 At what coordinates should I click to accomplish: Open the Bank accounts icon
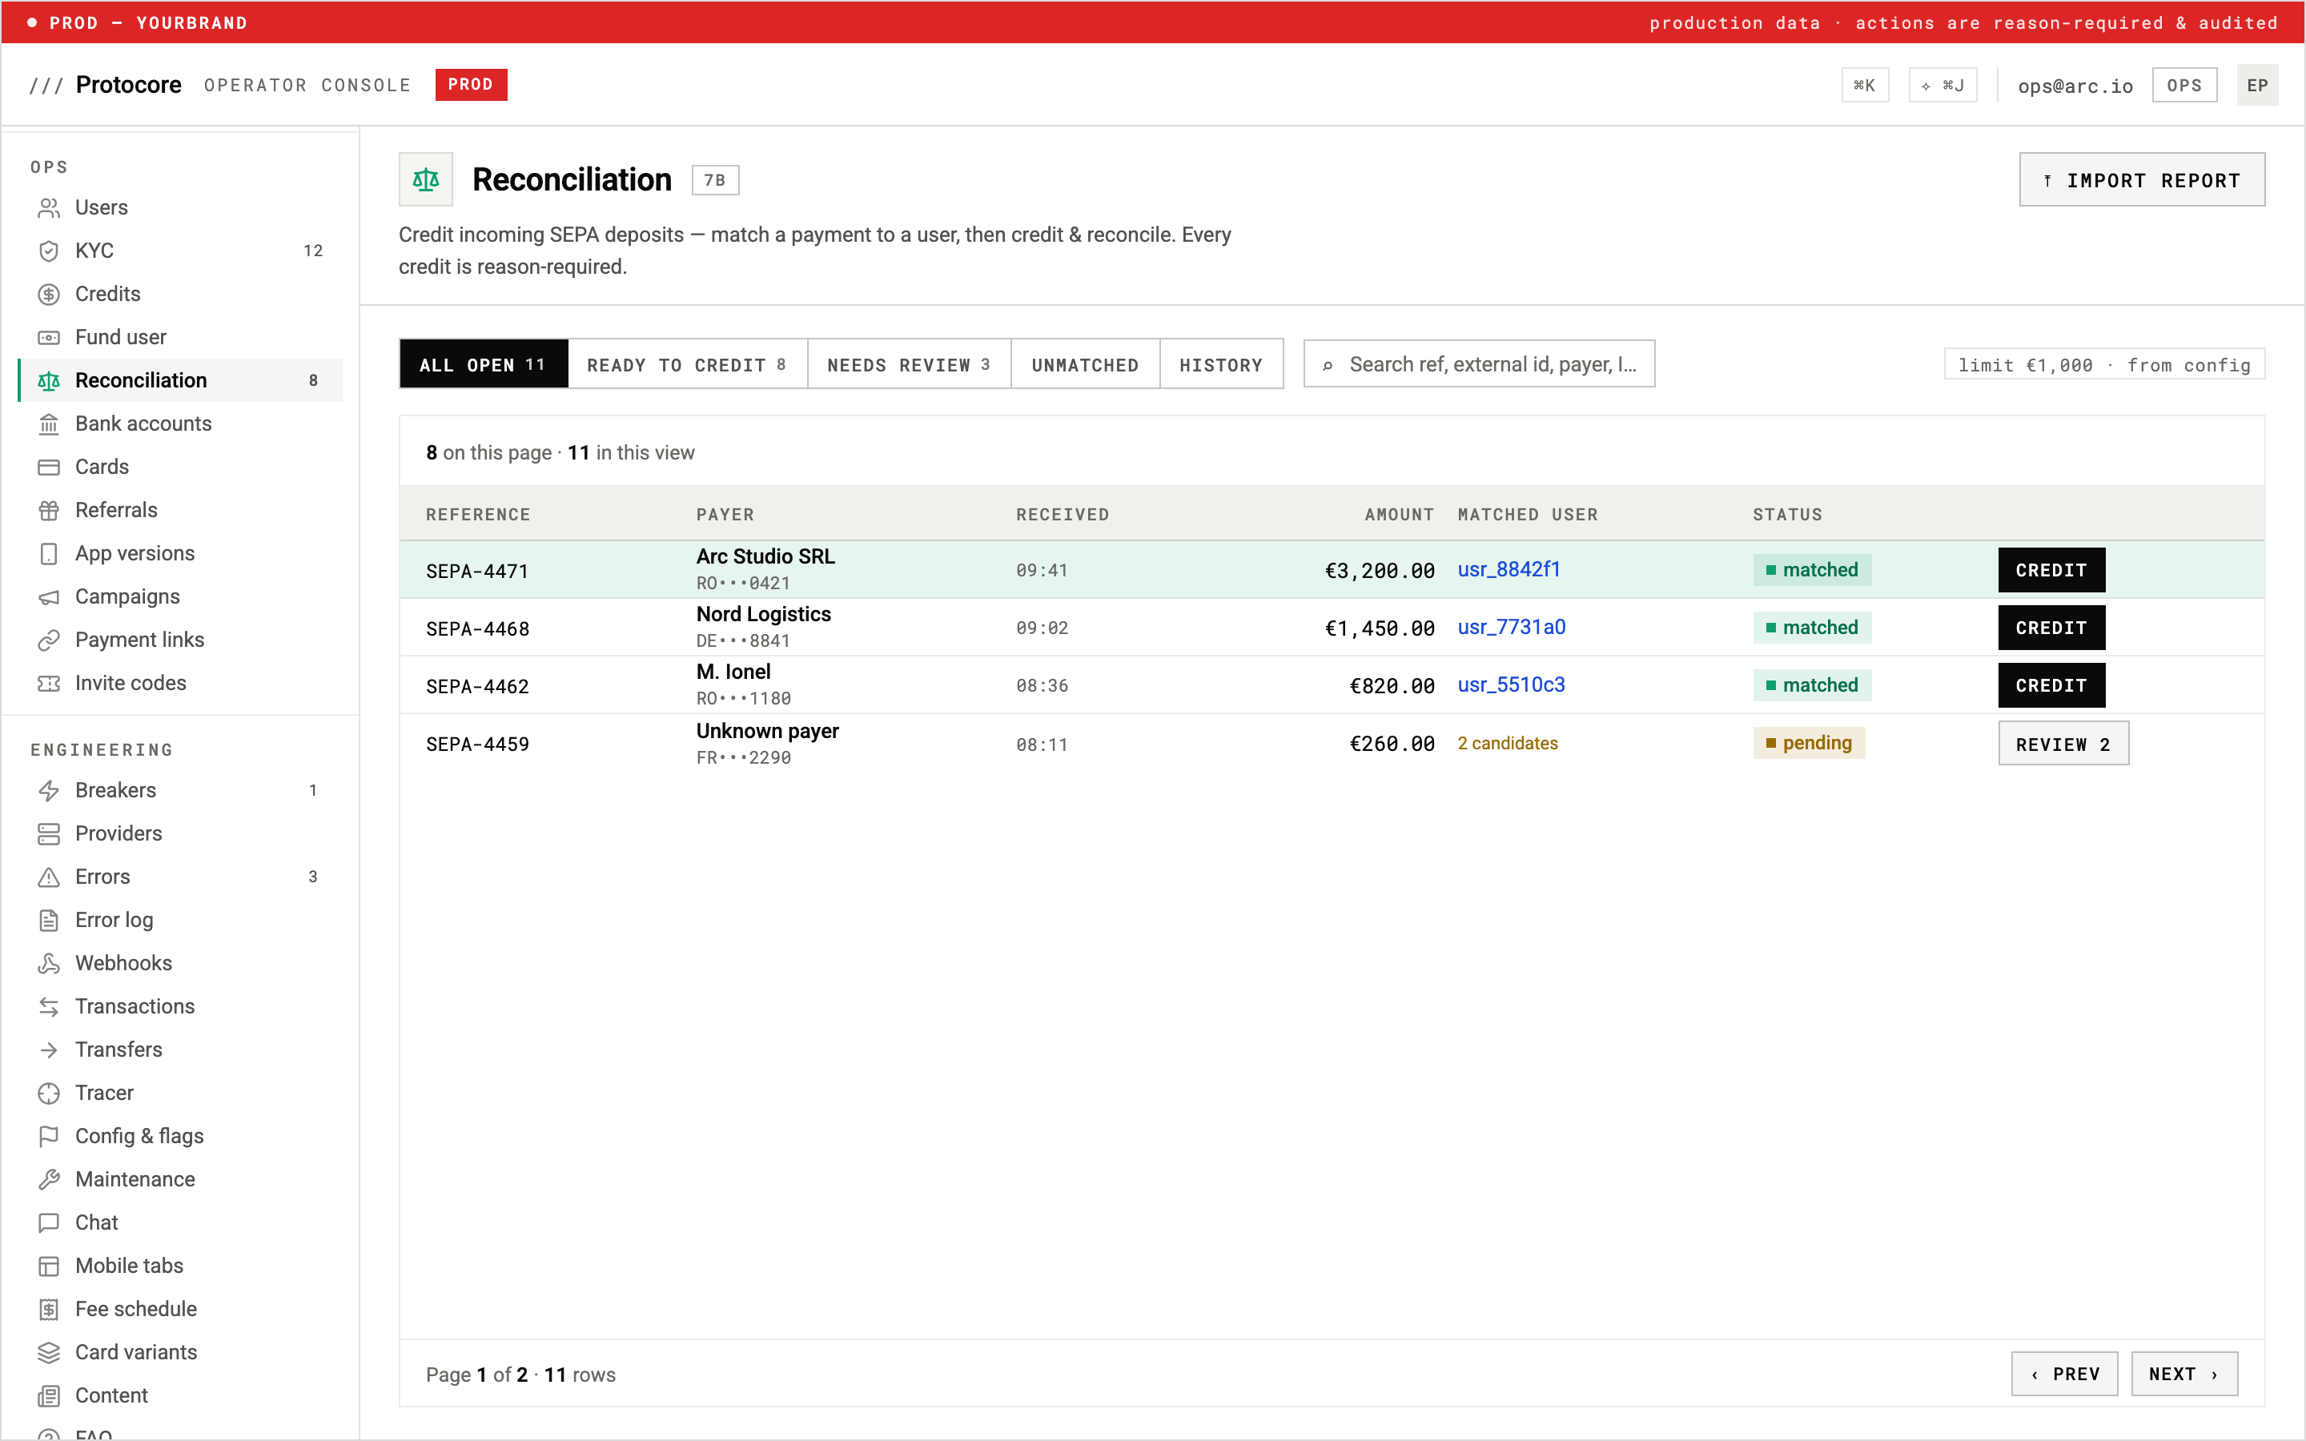(49, 423)
